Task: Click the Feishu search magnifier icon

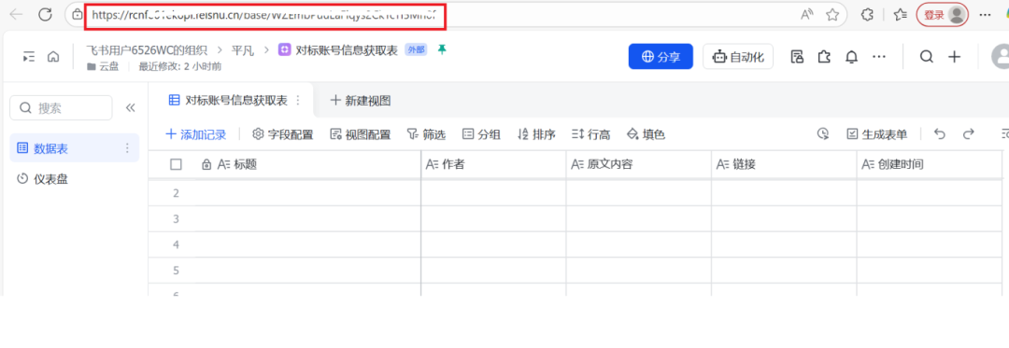Action: tap(926, 57)
